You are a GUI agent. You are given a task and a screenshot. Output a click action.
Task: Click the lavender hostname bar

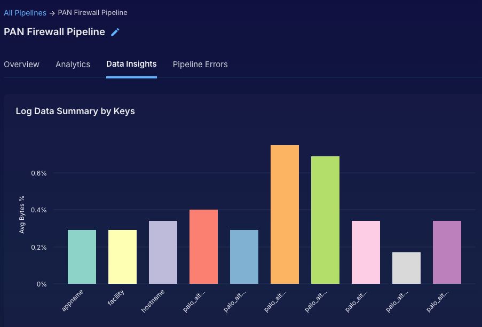click(x=163, y=252)
